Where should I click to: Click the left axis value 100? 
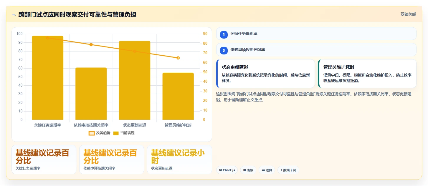[x=19, y=34]
